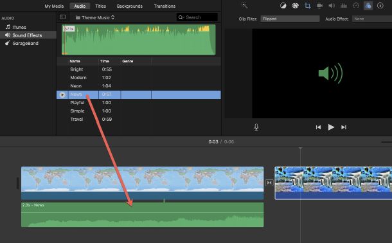Open the My Media tab
The height and width of the screenshot is (243, 392).
[54, 6]
